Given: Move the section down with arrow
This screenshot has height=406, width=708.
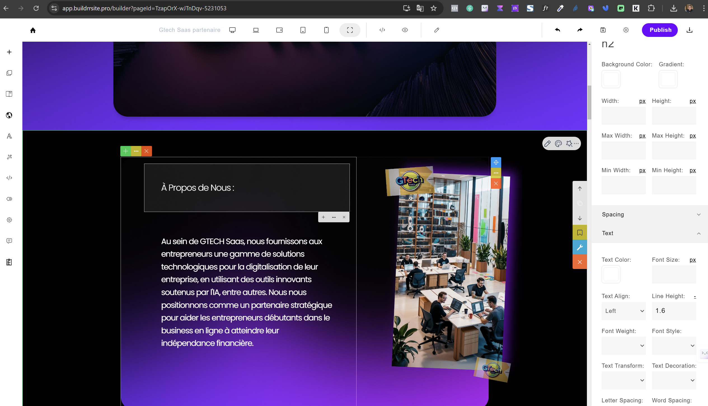Looking at the screenshot, I should tap(580, 218).
